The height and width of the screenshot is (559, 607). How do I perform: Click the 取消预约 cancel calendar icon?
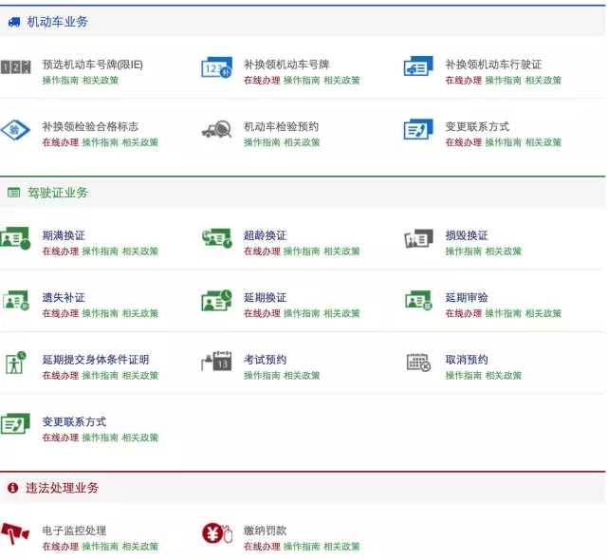[x=418, y=362]
